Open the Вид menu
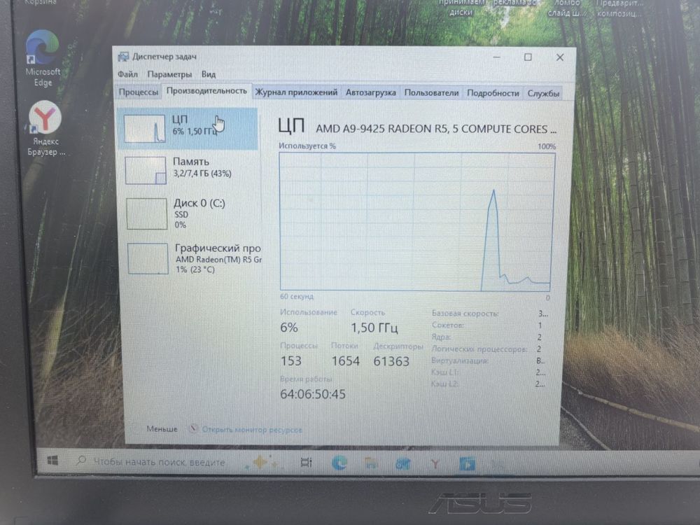This screenshot has height=525, width=700. click(x=209, y=75)
